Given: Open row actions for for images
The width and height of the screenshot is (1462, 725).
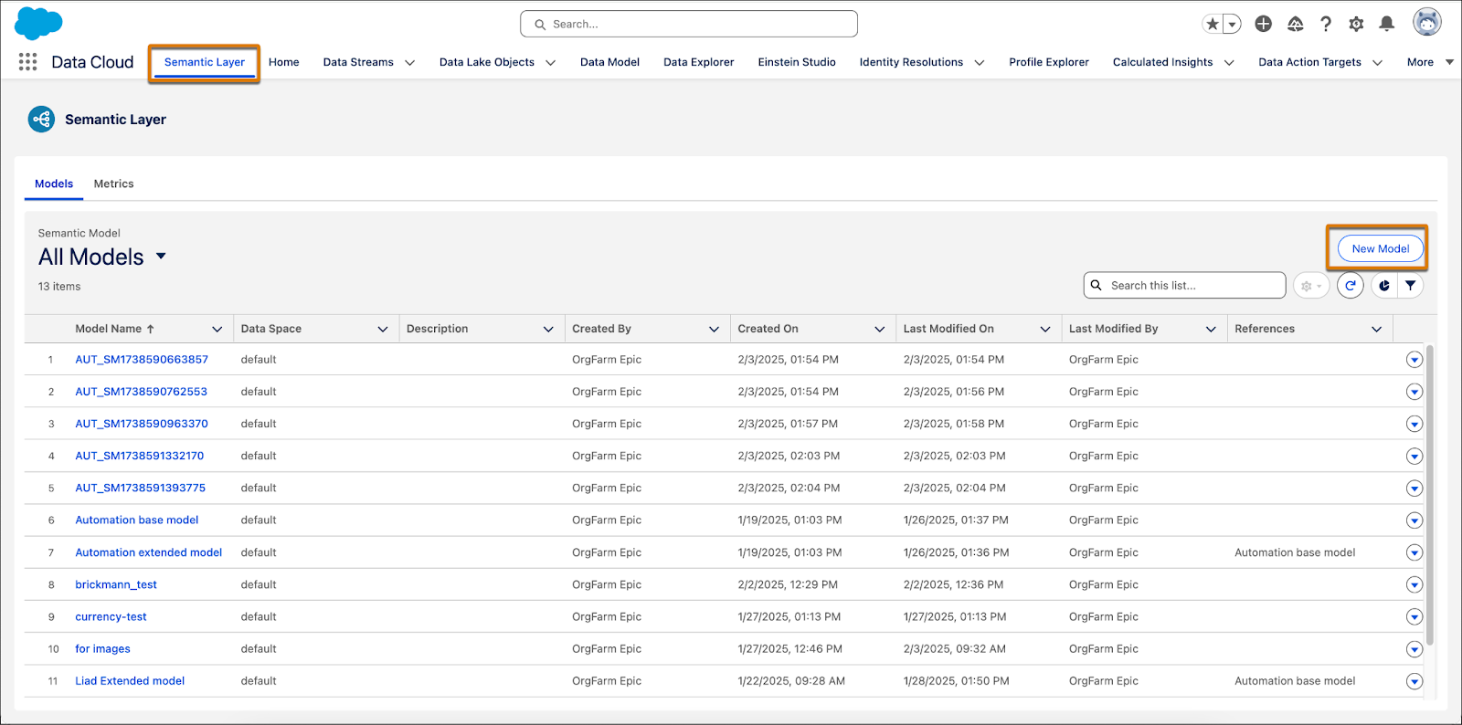Looking at the screenshot, I should (1414, 649).
